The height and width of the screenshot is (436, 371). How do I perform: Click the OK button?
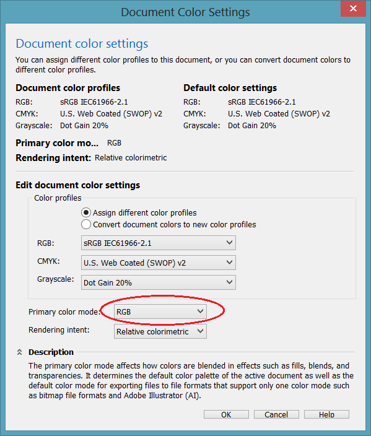click(226, 414)
